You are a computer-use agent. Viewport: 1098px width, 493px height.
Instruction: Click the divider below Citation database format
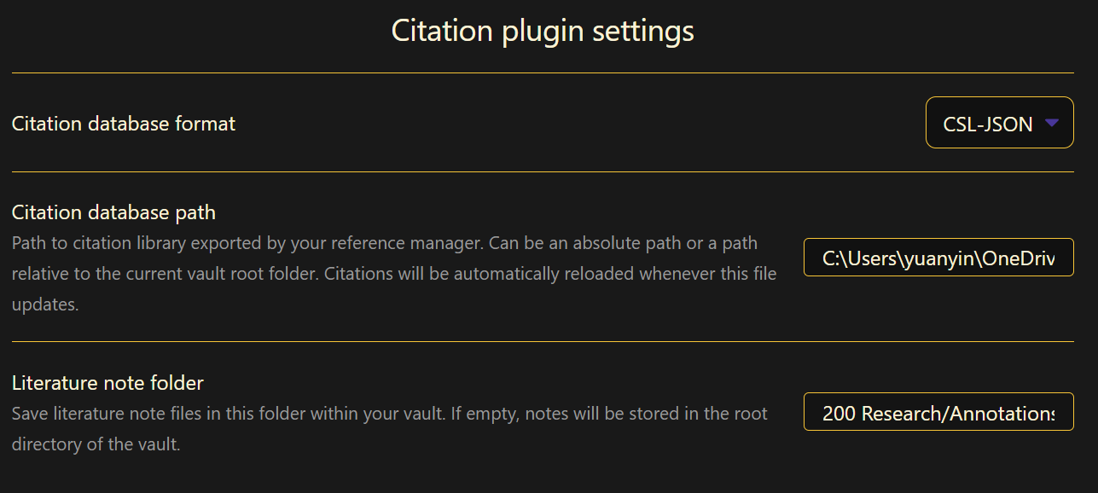(543, 172)
